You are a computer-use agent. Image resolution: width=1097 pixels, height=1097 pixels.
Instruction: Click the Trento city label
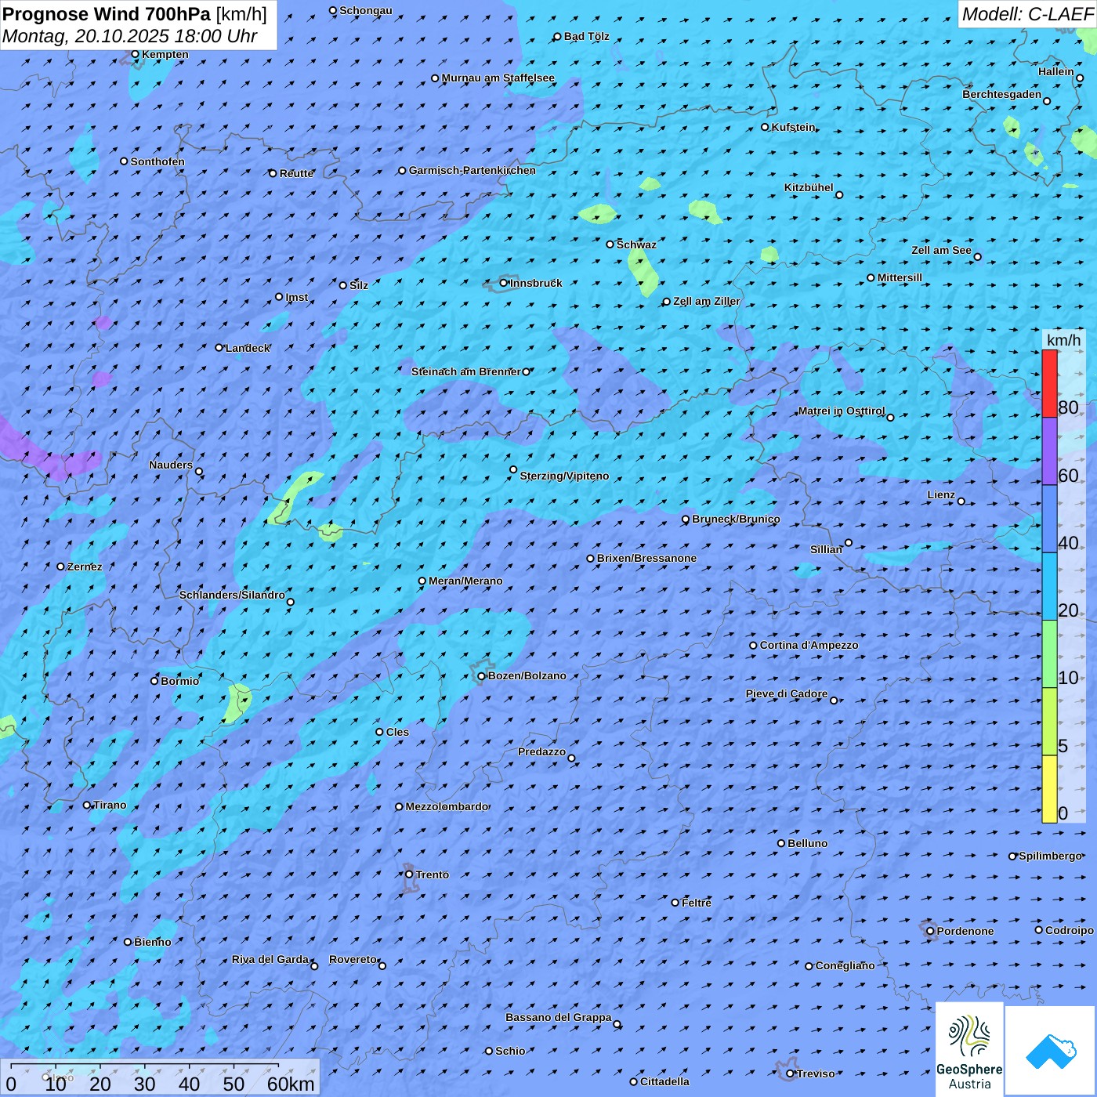[x=432, y=874]
